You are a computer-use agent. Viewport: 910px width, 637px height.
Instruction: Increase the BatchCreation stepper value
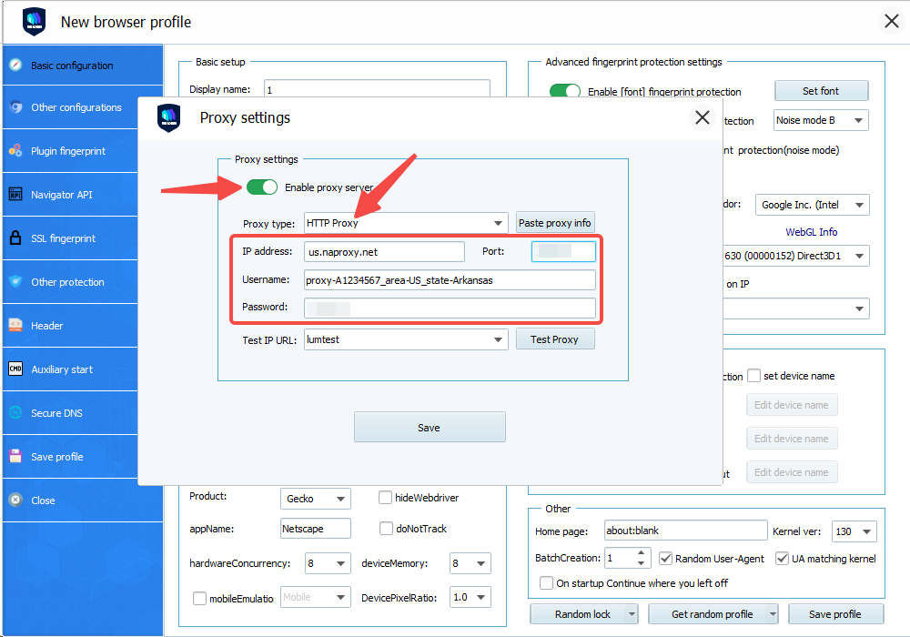click(x=642, y=553)
